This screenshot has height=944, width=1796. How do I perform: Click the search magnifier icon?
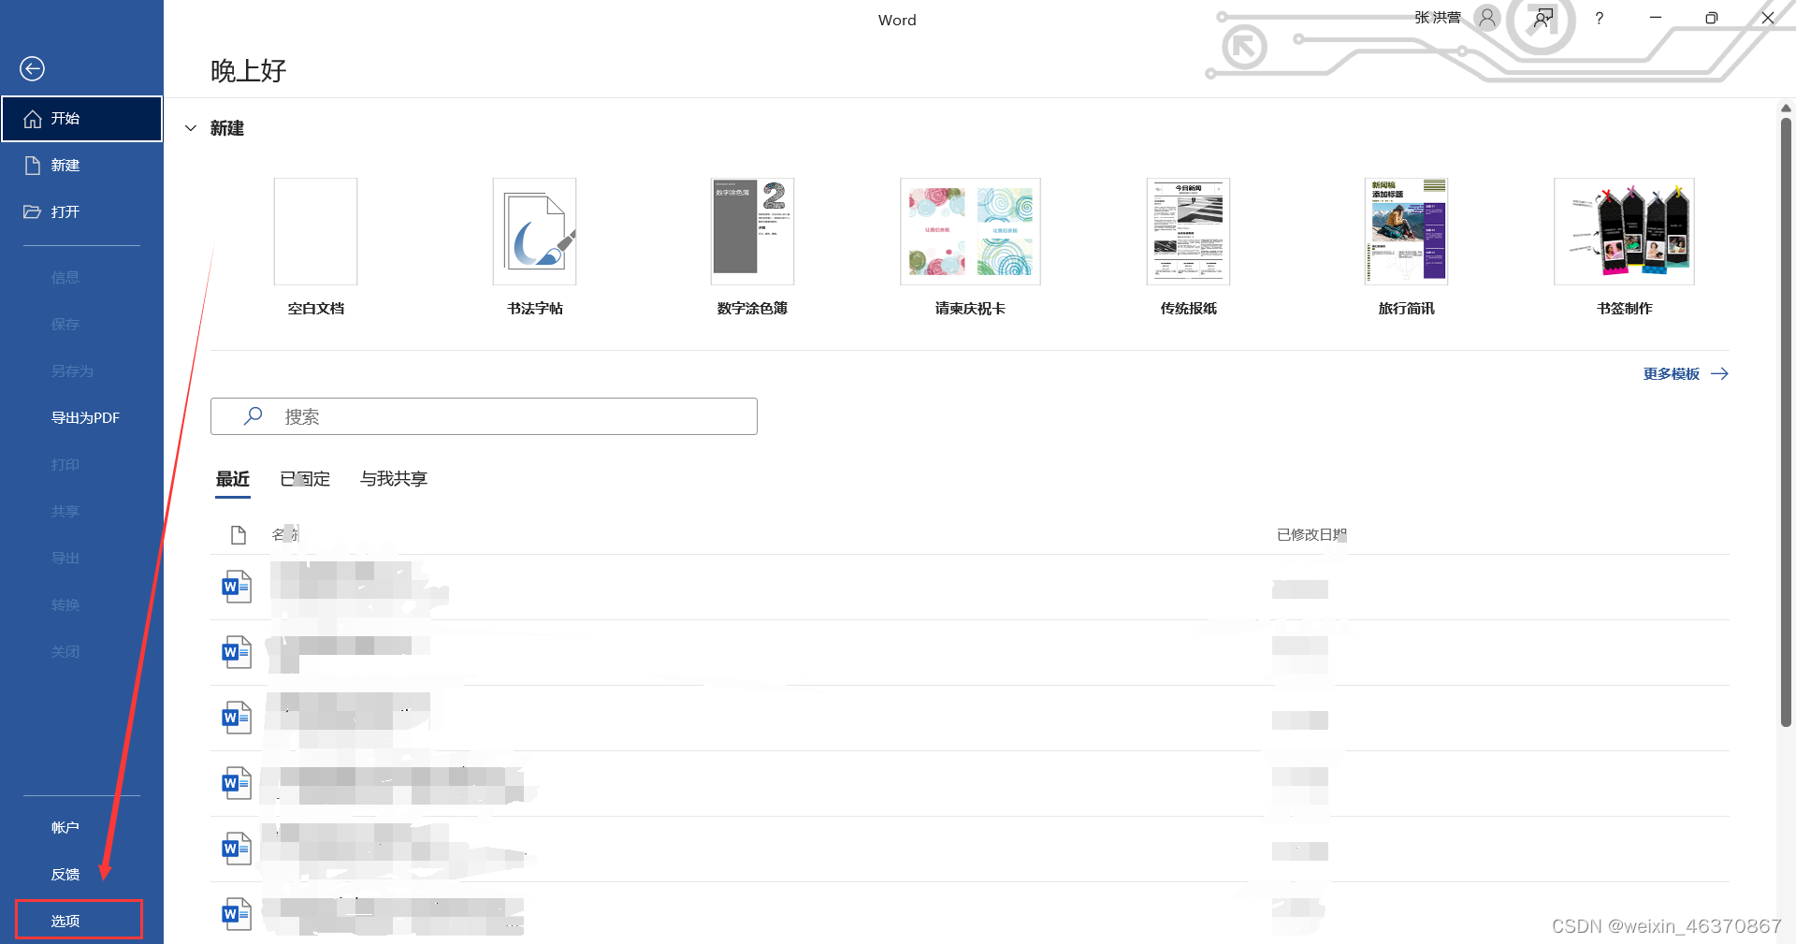[253, 416]
